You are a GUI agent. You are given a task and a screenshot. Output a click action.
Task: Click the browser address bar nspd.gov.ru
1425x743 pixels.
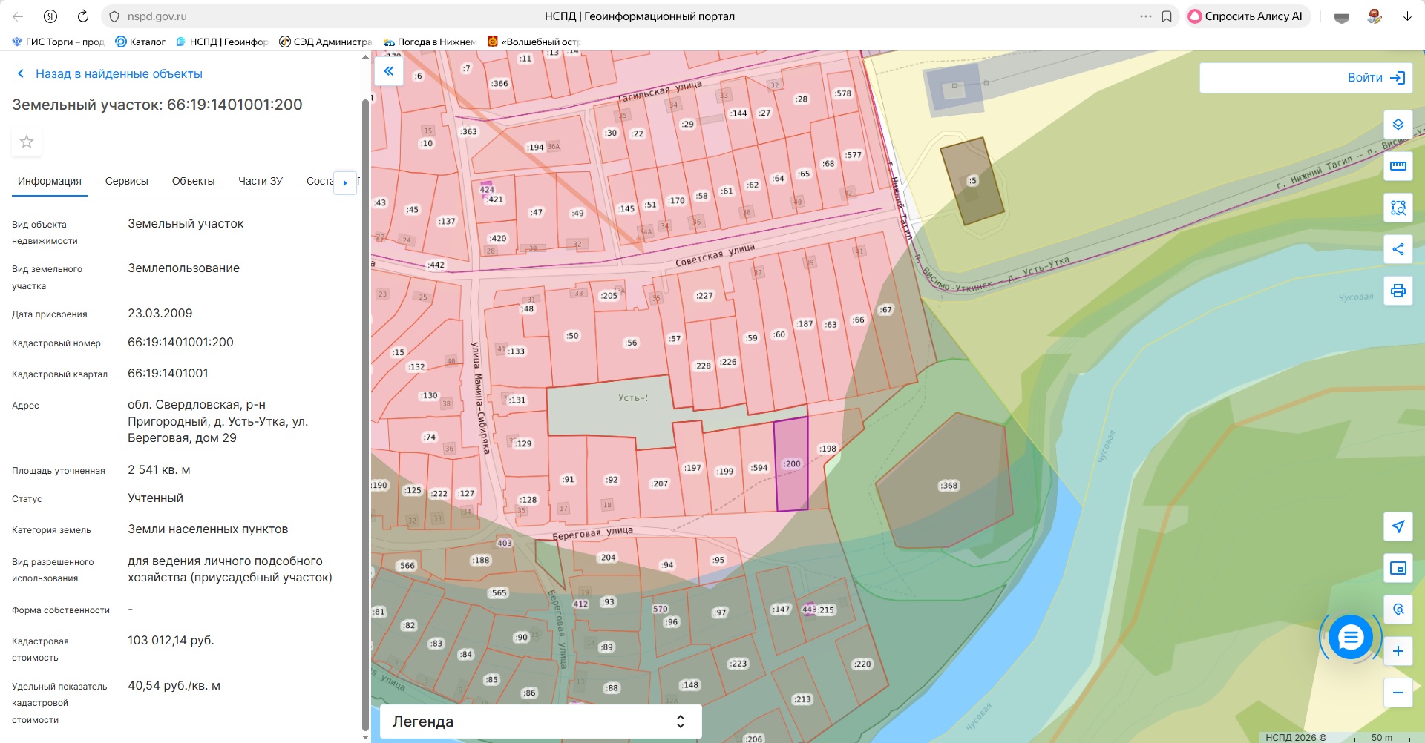297,16
